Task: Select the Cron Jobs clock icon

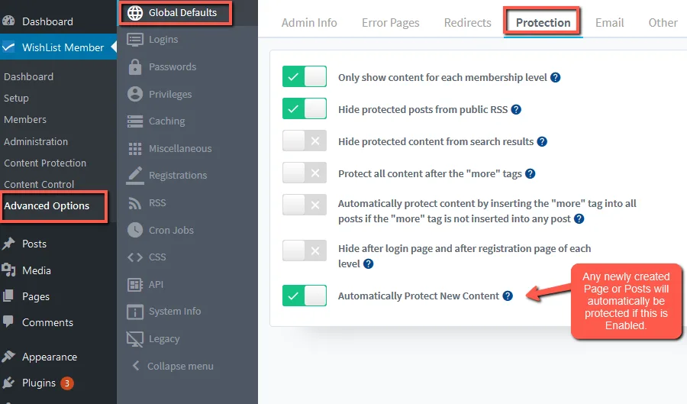Action: coord(135,230)
